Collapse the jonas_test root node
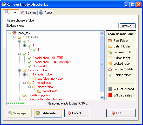The width and height of the screenshot is (143, 125). point(10,33)
